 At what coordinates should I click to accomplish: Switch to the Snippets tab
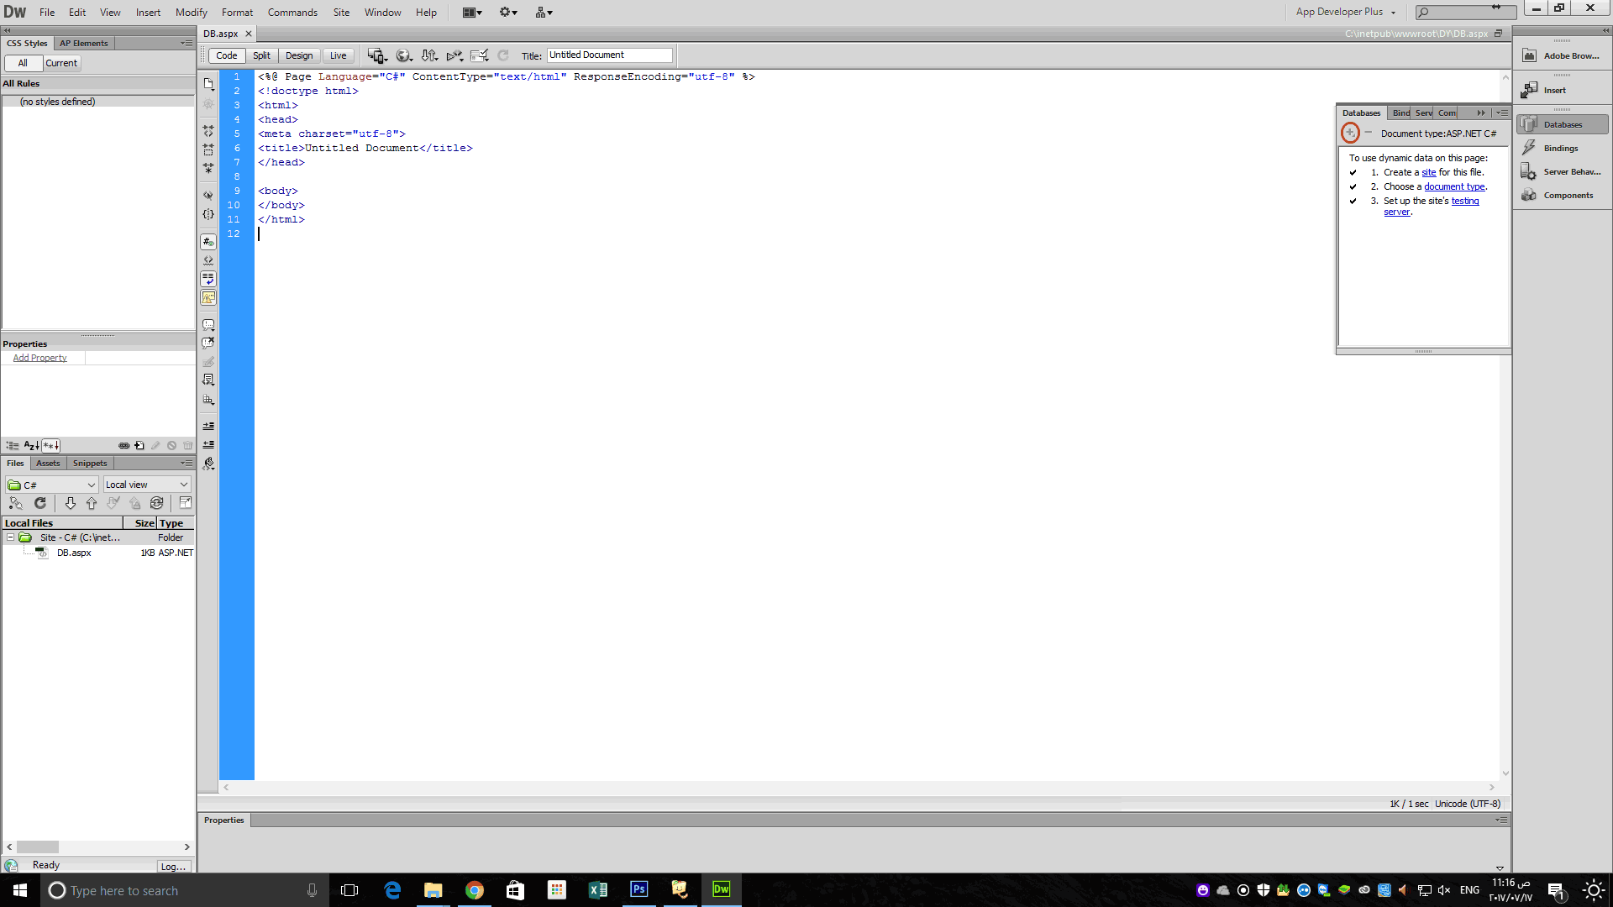90,463
